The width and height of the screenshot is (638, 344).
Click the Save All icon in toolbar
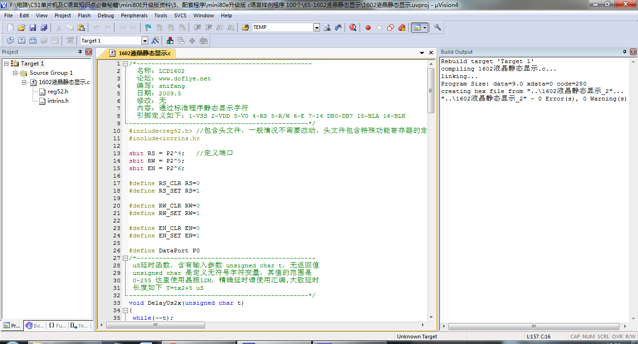[43, 28]
